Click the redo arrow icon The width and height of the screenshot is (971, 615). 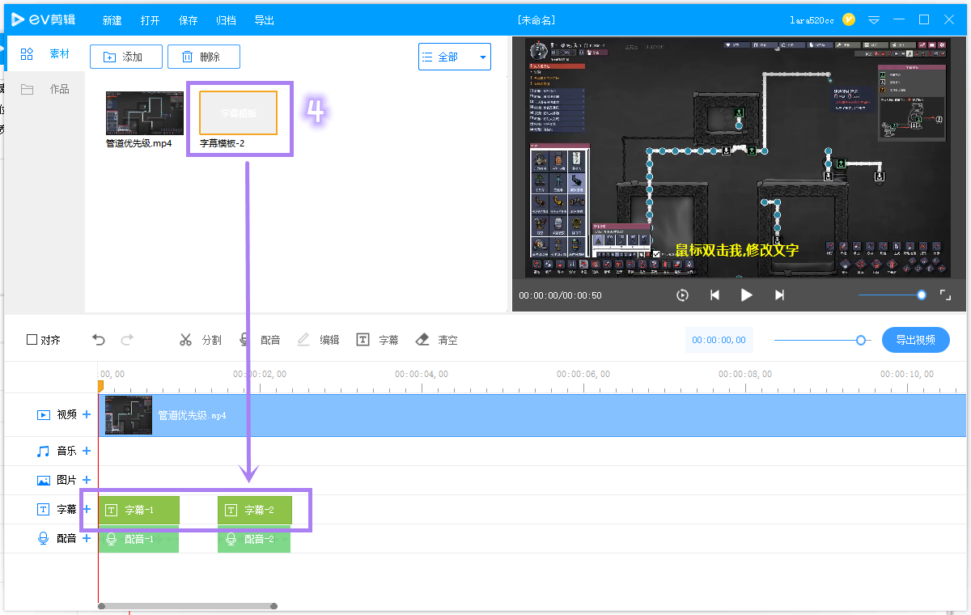126,340
